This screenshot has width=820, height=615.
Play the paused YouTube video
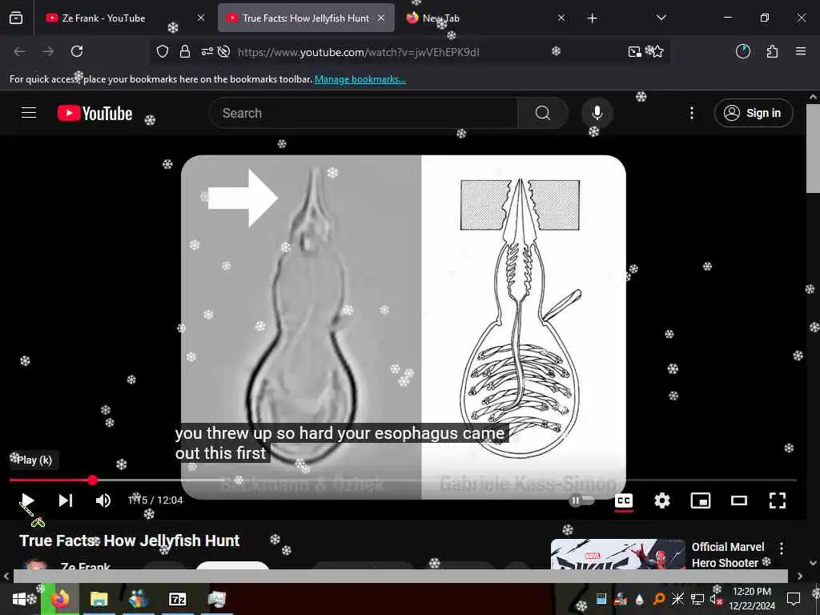(x=27, y=500)
